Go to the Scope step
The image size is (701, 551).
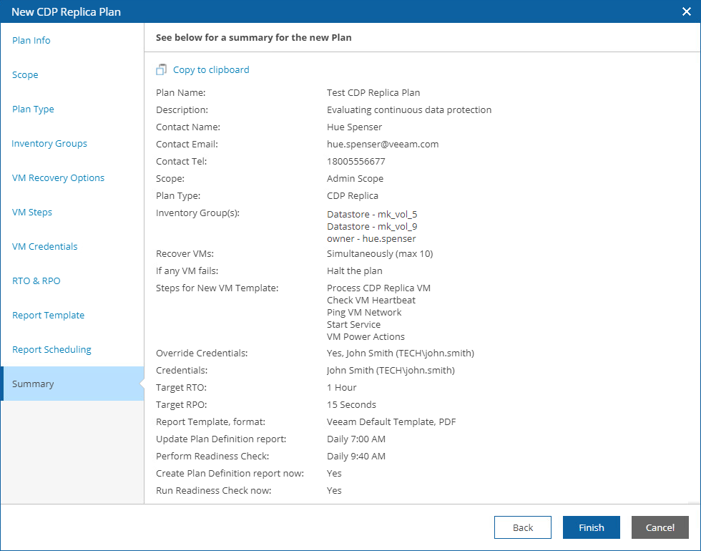(x=25, y=75)
